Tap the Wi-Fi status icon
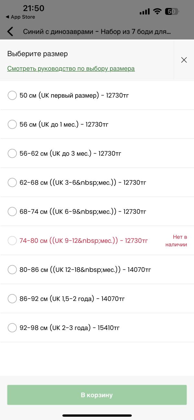 157,12
